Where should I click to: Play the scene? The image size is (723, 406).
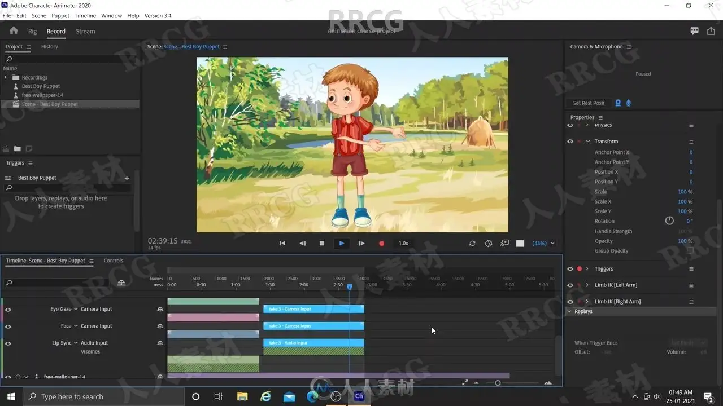pos(342,243)
